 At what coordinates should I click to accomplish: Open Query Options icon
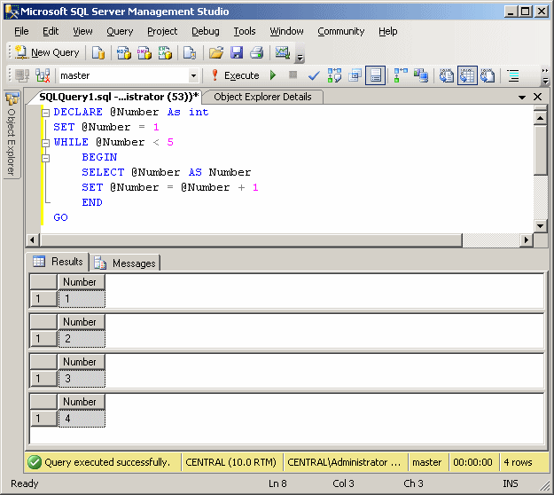(x=355, y=75)
